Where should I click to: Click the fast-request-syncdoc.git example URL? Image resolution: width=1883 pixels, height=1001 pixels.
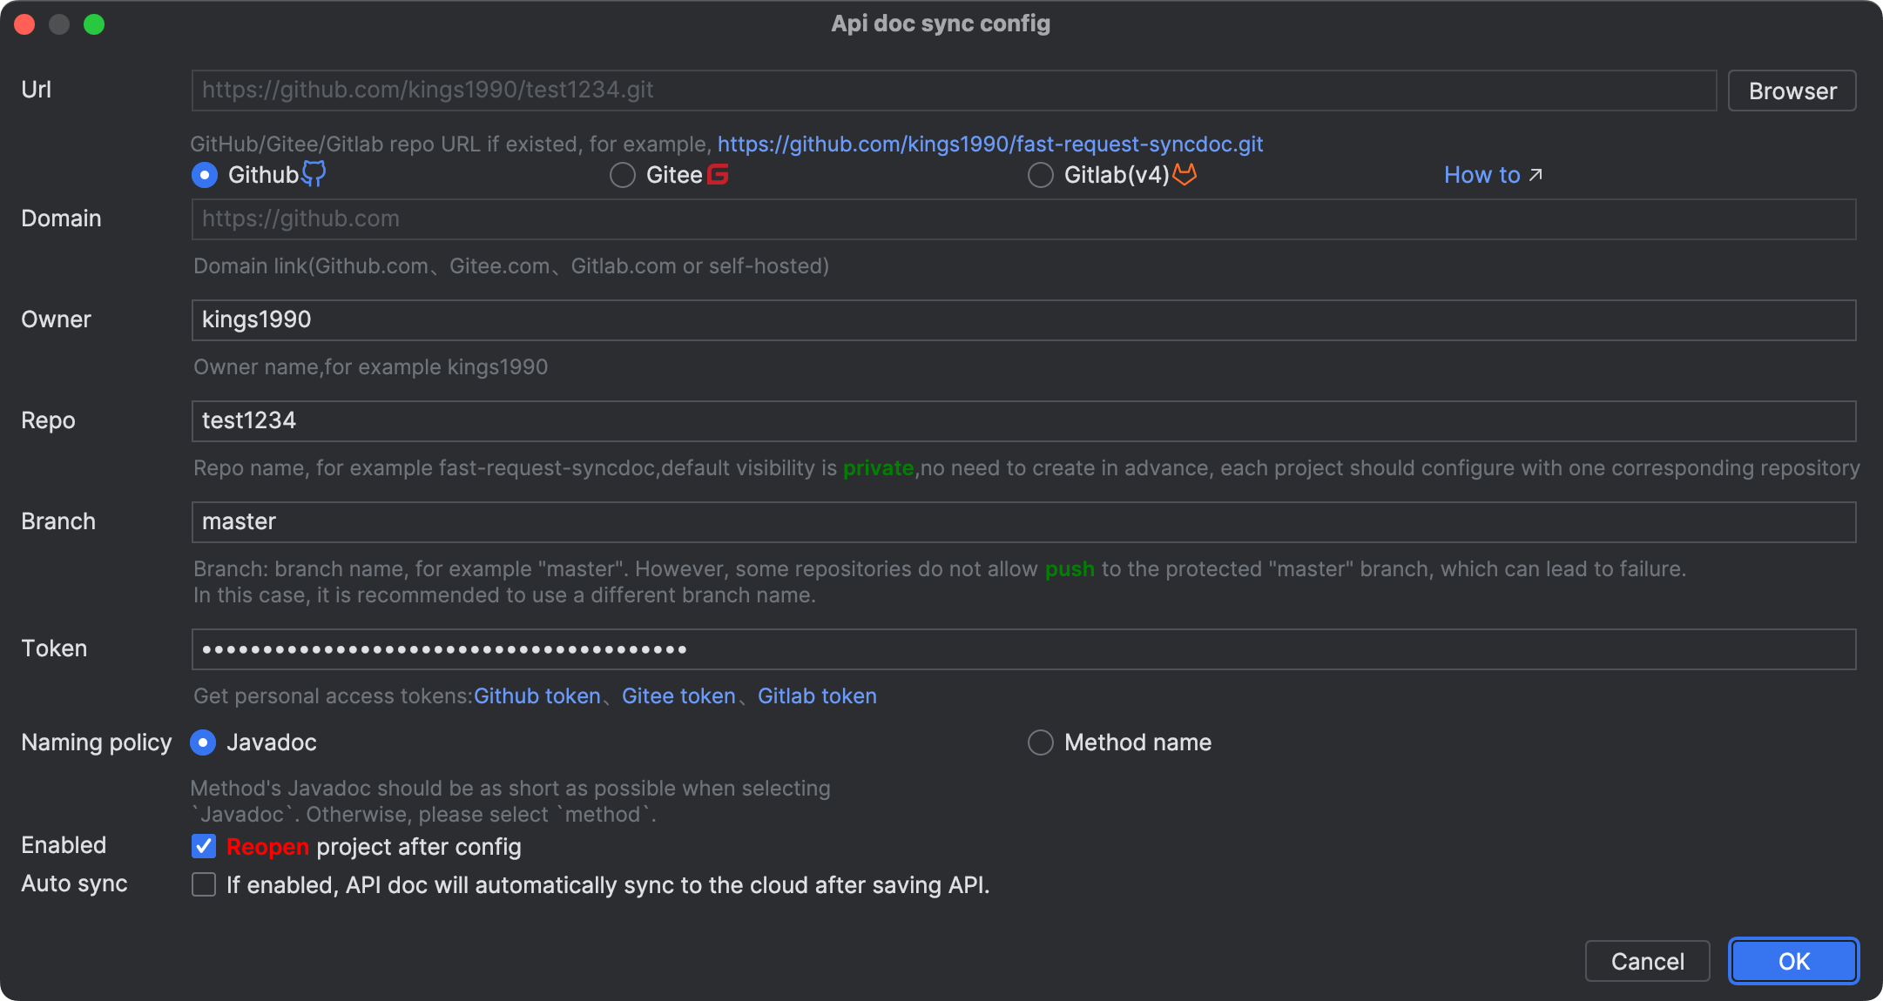(x=990, y=144)
